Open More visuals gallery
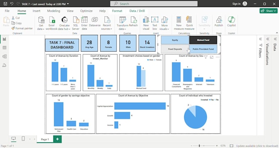The width and height of the screenshot is (279, 148). 164,23
